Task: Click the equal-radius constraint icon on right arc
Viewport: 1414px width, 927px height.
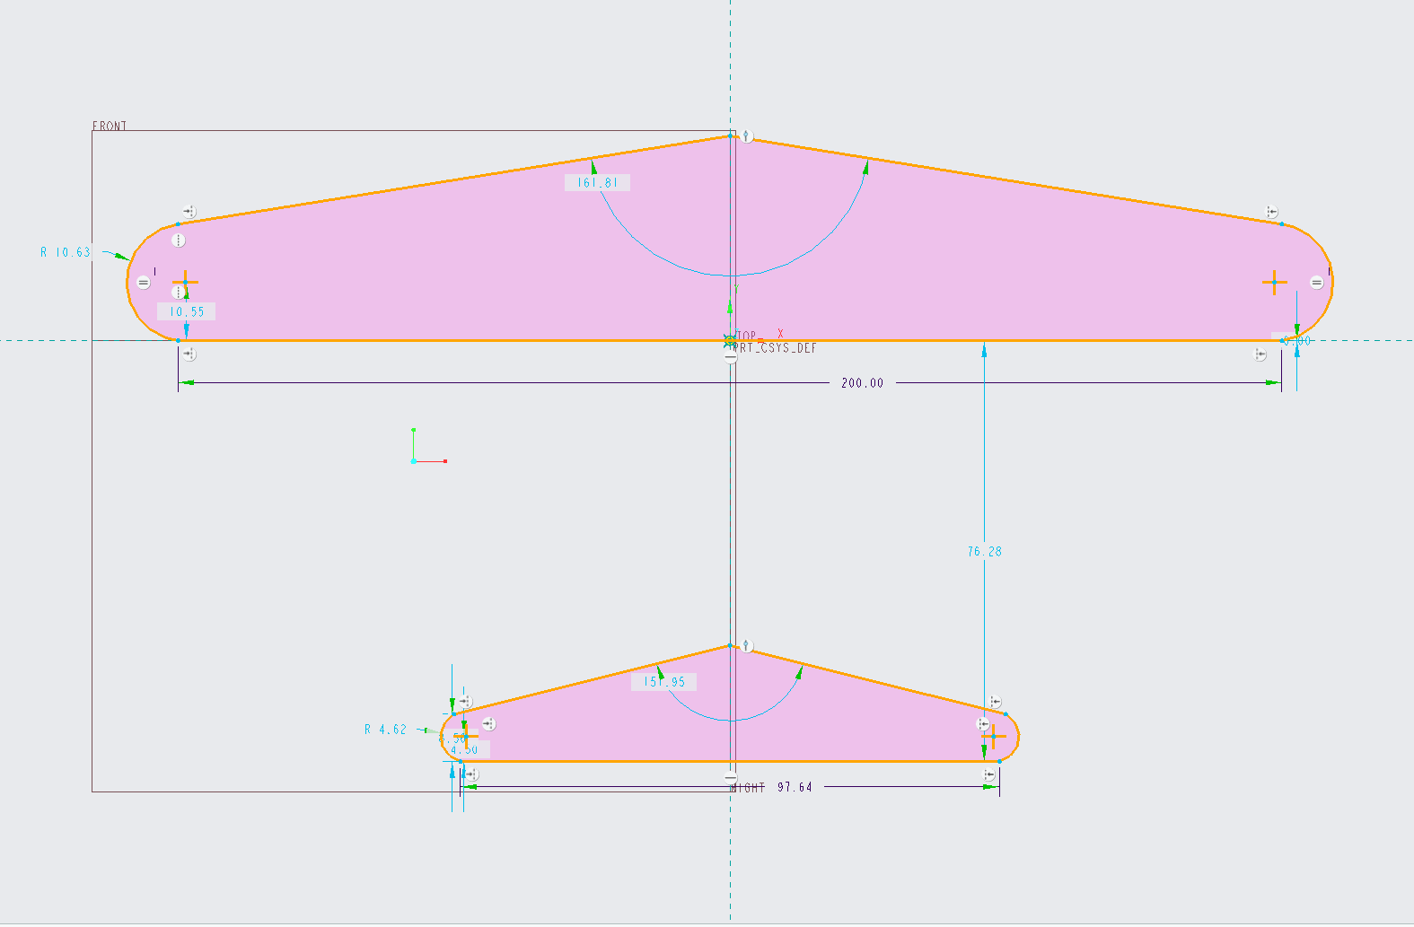Action: point(1316,283)
